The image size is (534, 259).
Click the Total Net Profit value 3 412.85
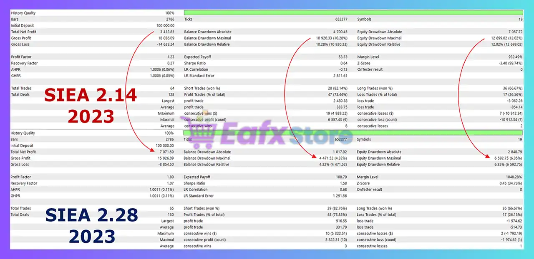pyautogui.click(x=166, y=32)
